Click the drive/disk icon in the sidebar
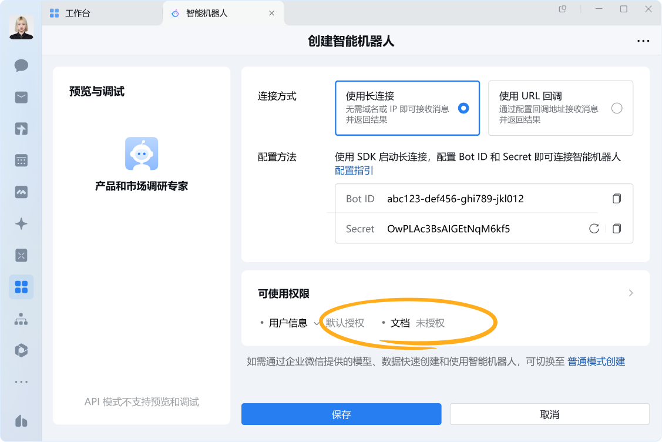Image resolution: width=662 pixels, height=442 pixels. point(21,350)
